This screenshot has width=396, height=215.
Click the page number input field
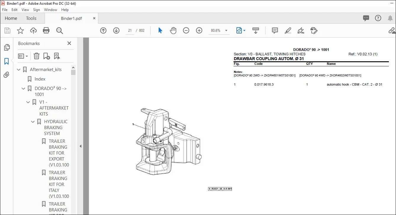[x=130, y=31]
